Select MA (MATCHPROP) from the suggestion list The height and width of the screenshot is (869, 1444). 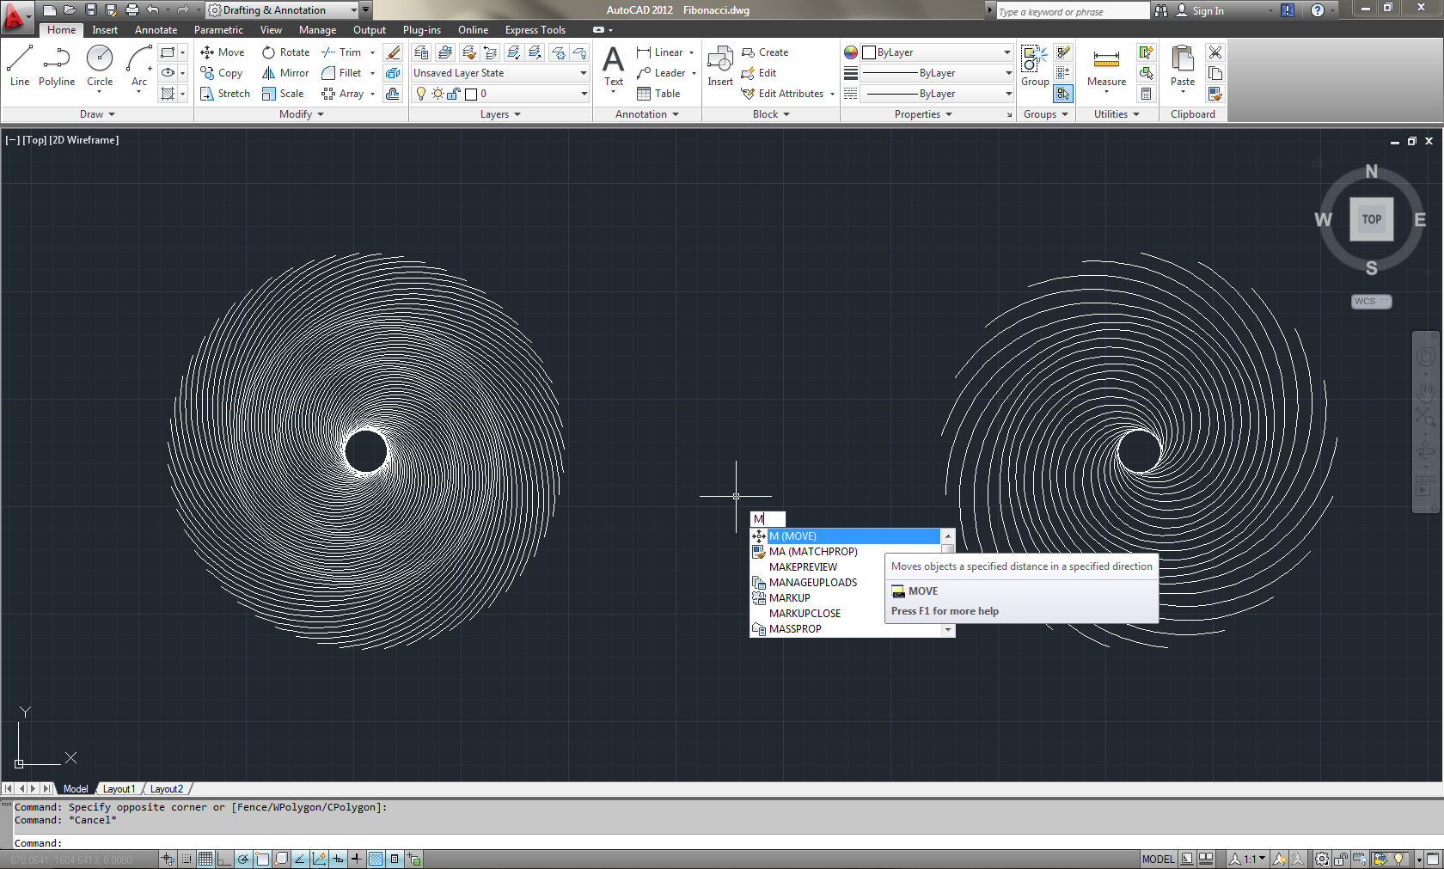tap(845, 552)
